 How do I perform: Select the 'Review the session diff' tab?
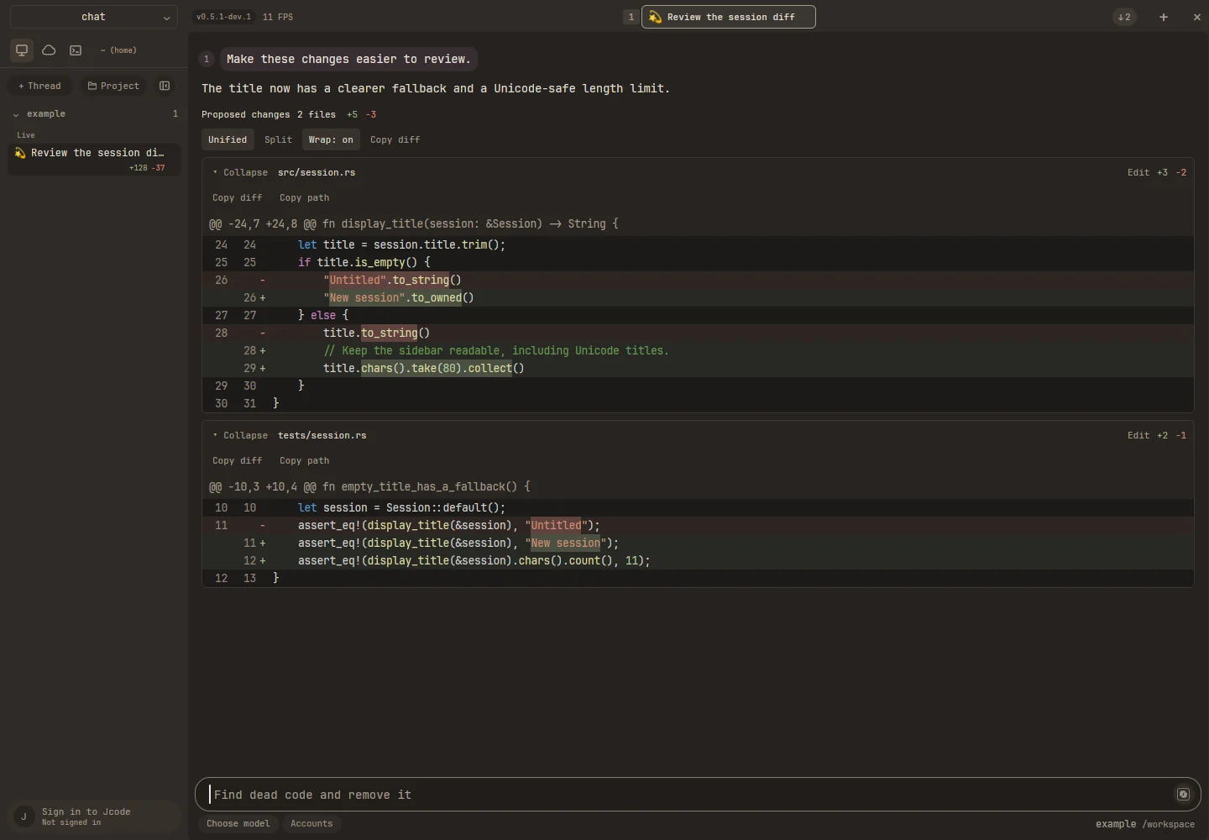(x=728, y=17)
